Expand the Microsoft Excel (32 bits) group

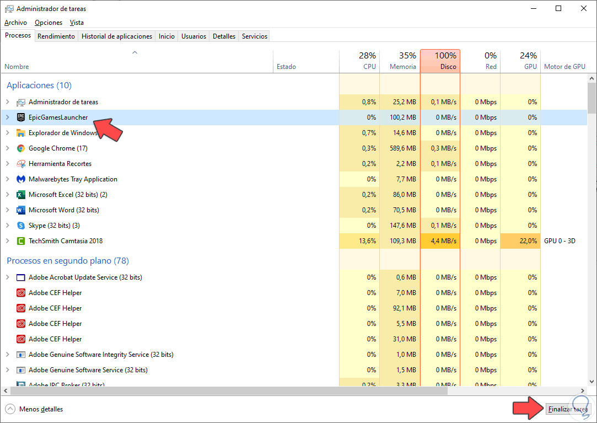8,194
